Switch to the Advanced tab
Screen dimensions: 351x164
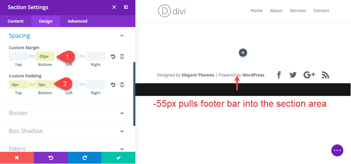pos(77,21)
